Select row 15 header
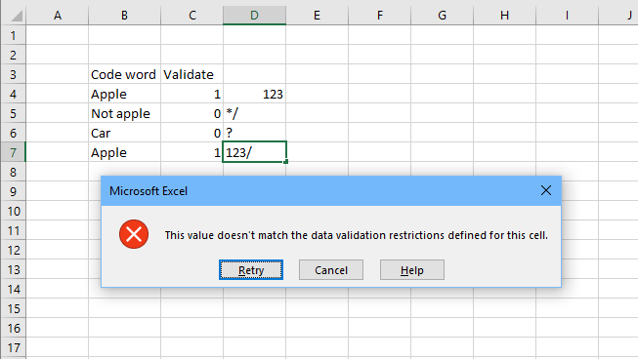 pos(14,308)
